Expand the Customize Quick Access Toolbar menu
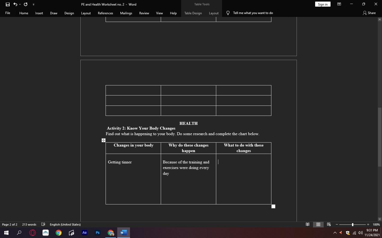 [33, 4]
